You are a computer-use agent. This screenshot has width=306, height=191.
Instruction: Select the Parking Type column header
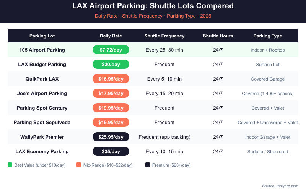268,36
